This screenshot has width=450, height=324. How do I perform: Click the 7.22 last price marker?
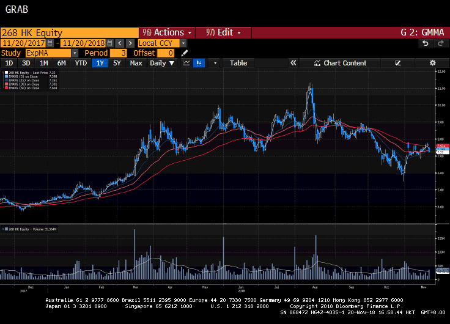point(442,152)
